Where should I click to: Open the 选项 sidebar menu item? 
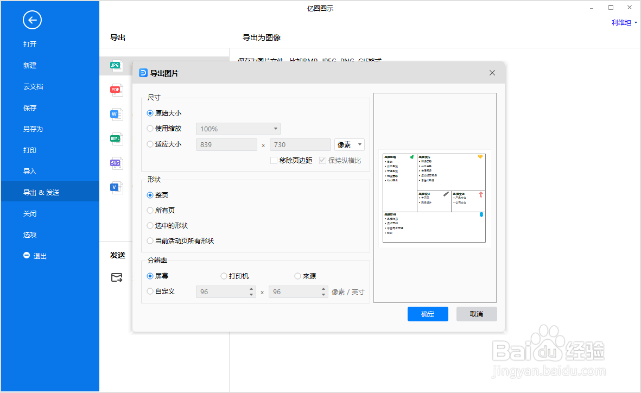coord(30,234)
